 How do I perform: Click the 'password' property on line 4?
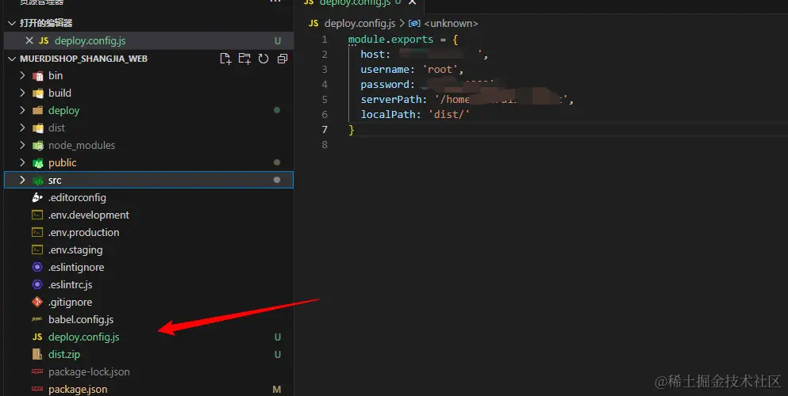384,85
